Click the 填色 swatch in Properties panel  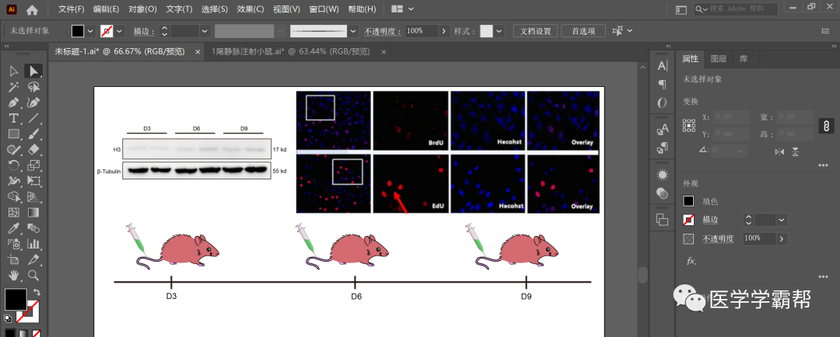point(689,201)
